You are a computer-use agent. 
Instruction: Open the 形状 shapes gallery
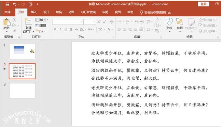(169, 25)
